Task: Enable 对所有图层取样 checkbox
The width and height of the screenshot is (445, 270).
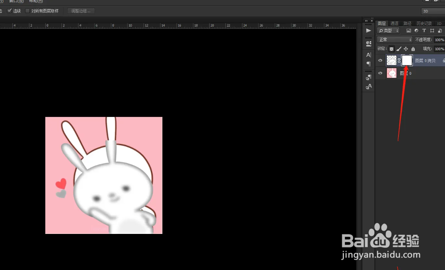Action: [x=27, y=11]
